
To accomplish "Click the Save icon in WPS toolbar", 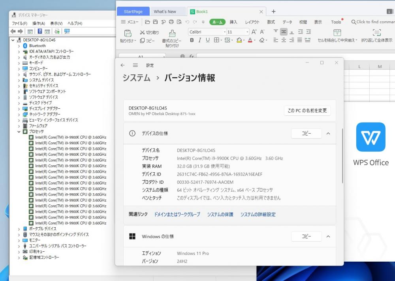I will [x=155, y=22].
